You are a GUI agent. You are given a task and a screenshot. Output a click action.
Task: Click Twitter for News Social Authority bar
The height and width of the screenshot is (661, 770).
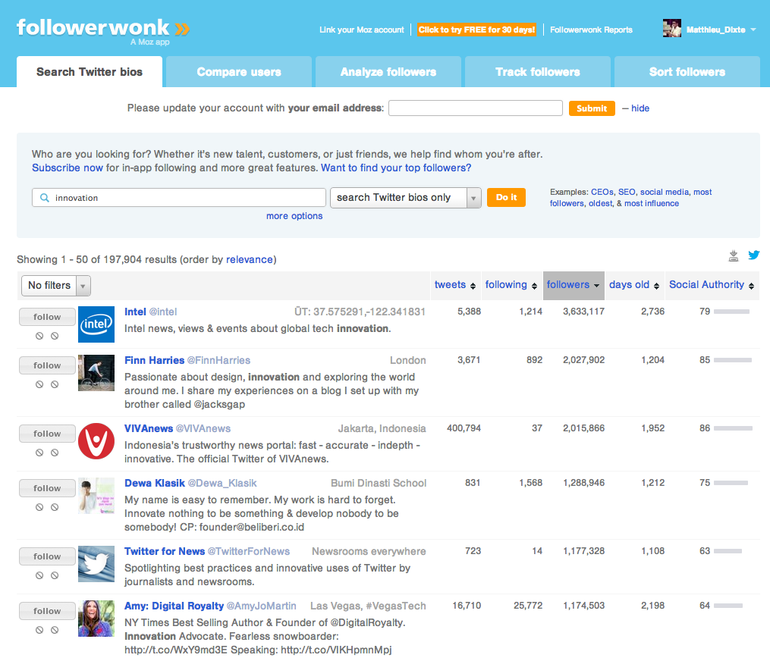click(x=728, y=551)
